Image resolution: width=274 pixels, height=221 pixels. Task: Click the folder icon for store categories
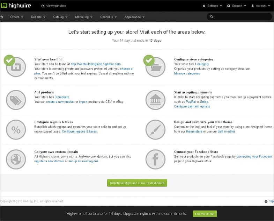(155, 67)
